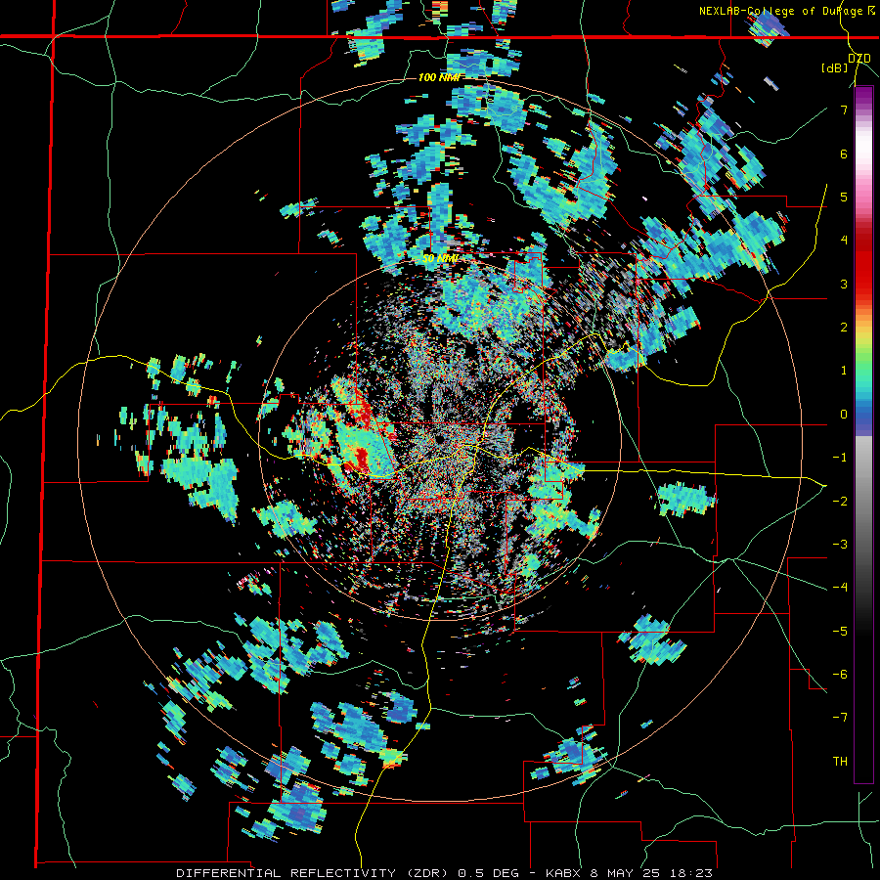Click the "-7" scale label
Image resolution: width=880 pixels, height=880 pixels.
pyautogui.click(x=840, y=718)
